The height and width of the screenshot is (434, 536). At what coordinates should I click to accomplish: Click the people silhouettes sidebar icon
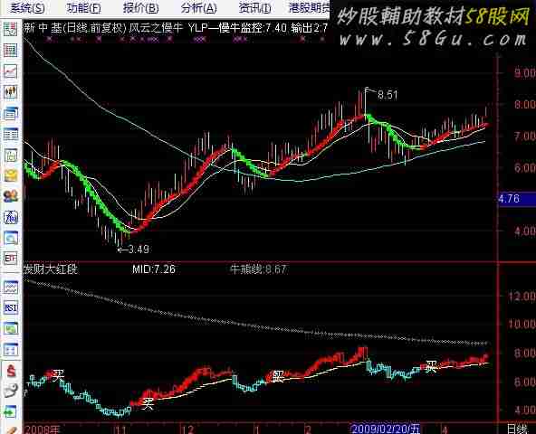pos(11,91)
